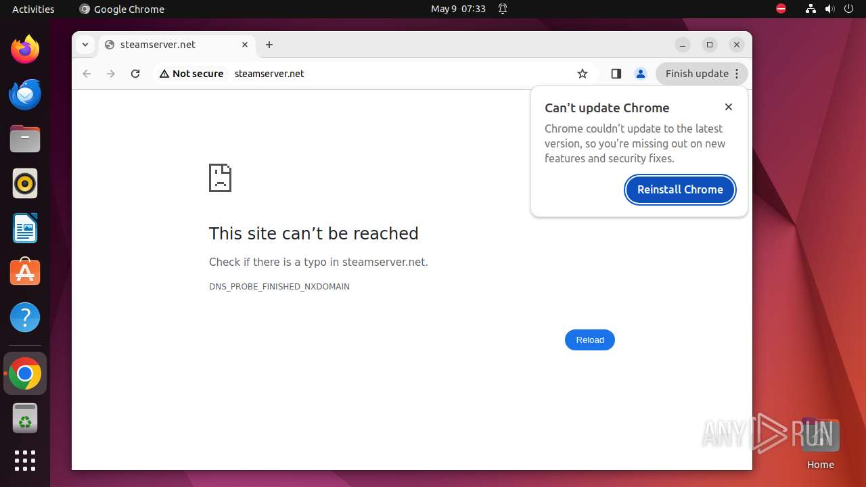Viewport: 866px width, 487px height.
Task: Open the notification bell in top bar
Action: point(503,9)
